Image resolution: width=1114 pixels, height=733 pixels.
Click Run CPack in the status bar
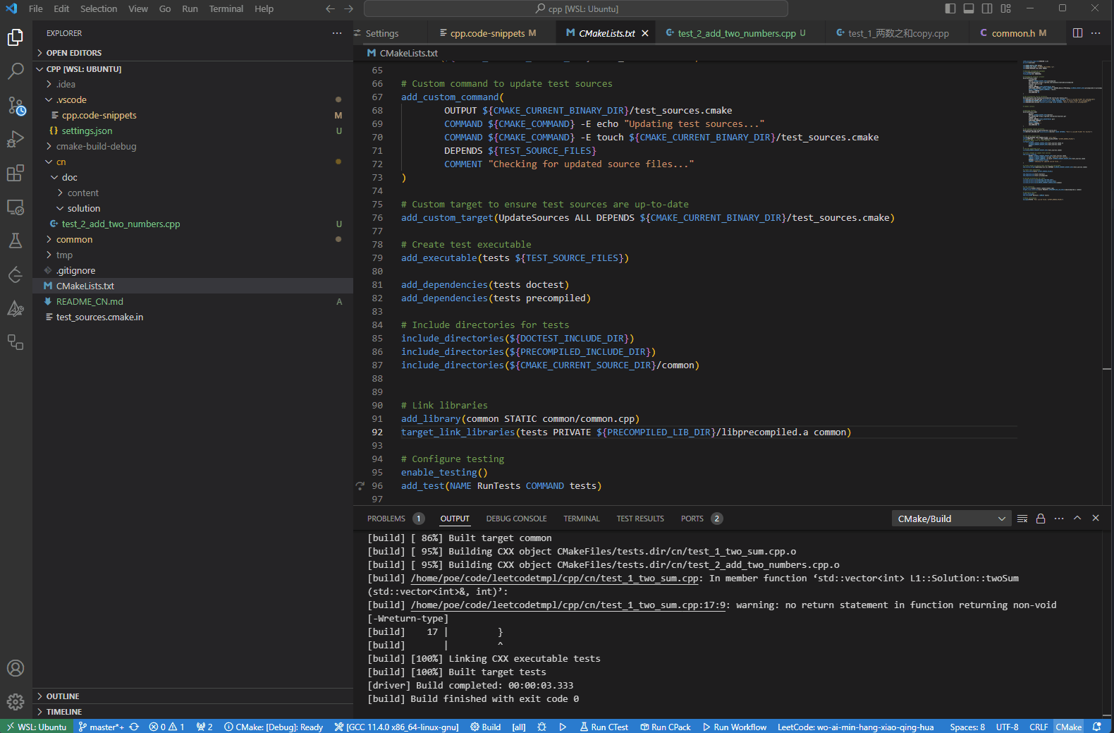pos(666,727)
